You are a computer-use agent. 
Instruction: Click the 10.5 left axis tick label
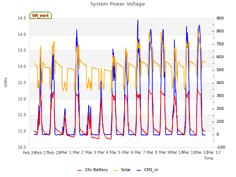(x=22, y=147)
